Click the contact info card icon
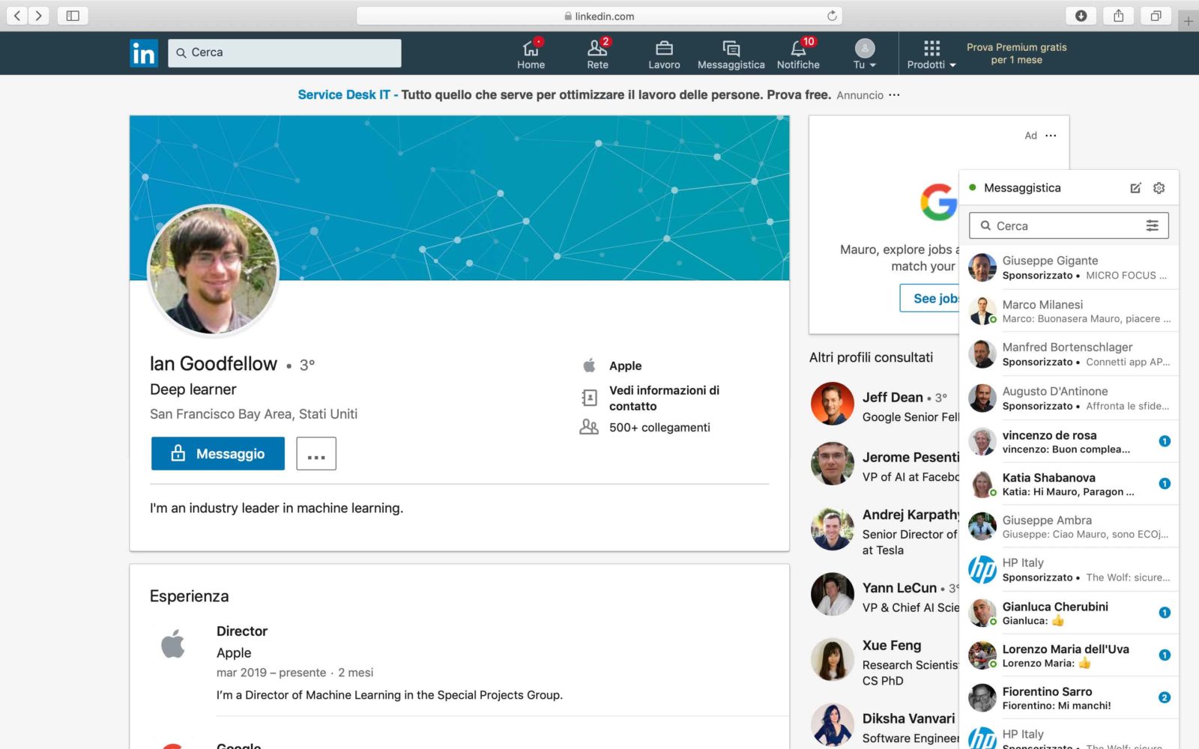The height and width of the screenshot is (749, 1199). [x=590, y=398]
